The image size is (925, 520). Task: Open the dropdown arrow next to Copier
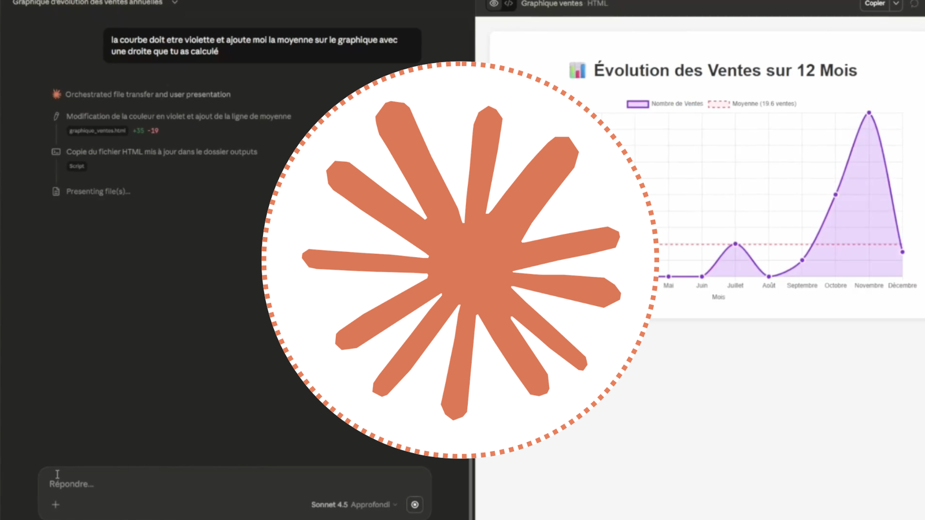[896, 4]
